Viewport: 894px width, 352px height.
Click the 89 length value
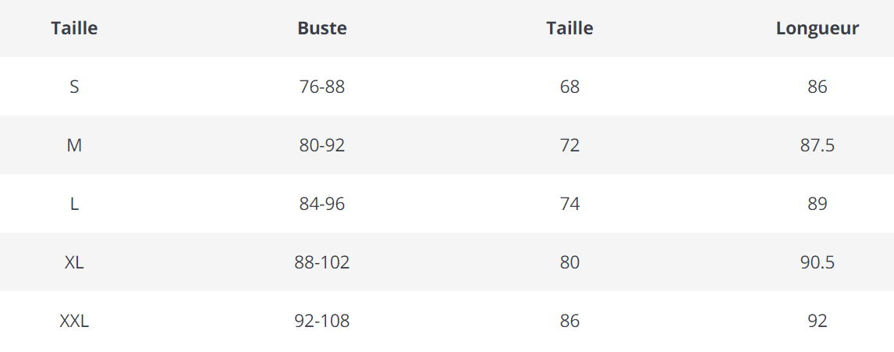tap(817, 204)
